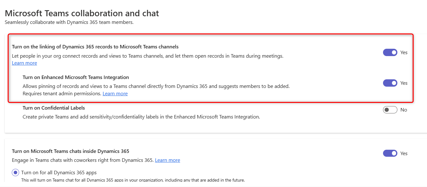Image resolution: width=427 pixels, height=187 pixels.
Task: Click the 'Let people in your org connect records' description
Action: click(148, 56)
